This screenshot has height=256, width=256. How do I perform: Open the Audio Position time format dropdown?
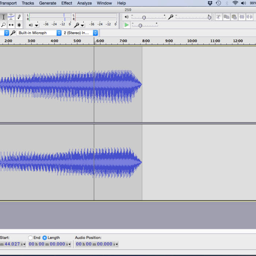point(116,244)
